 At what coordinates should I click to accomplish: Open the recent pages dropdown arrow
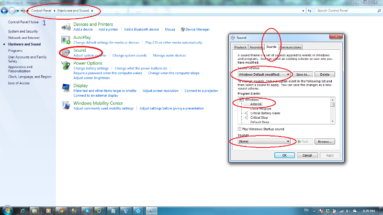(x=18, y=11)
